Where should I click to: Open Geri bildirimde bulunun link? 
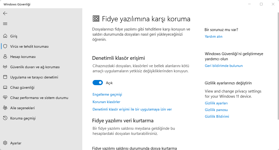coord(224,66)
